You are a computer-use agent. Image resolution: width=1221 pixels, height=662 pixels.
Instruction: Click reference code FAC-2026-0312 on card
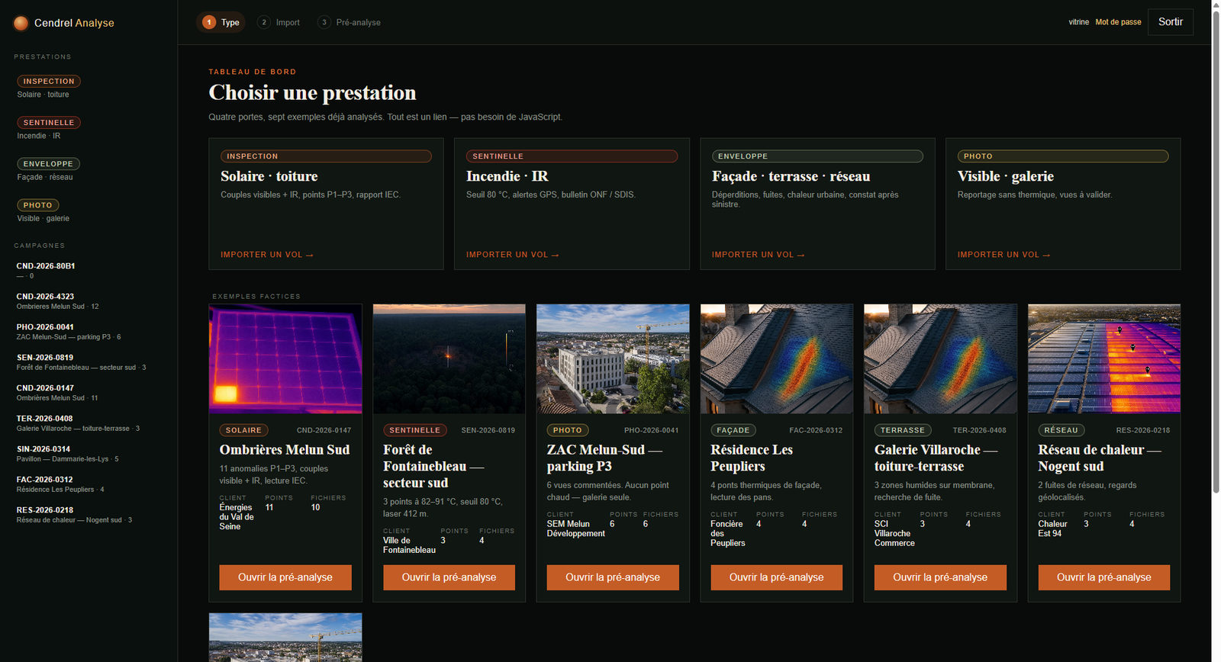tap(816, 430)
